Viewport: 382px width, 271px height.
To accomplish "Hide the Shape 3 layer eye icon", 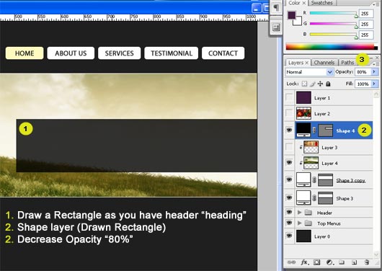I will pyautogui.click(x=289, y=197).
